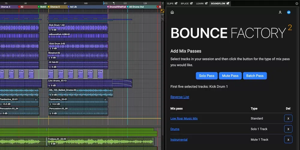Select the Percussion.03_05 clip
Viewport: 300px width, 150px height.
coord(78,111)
